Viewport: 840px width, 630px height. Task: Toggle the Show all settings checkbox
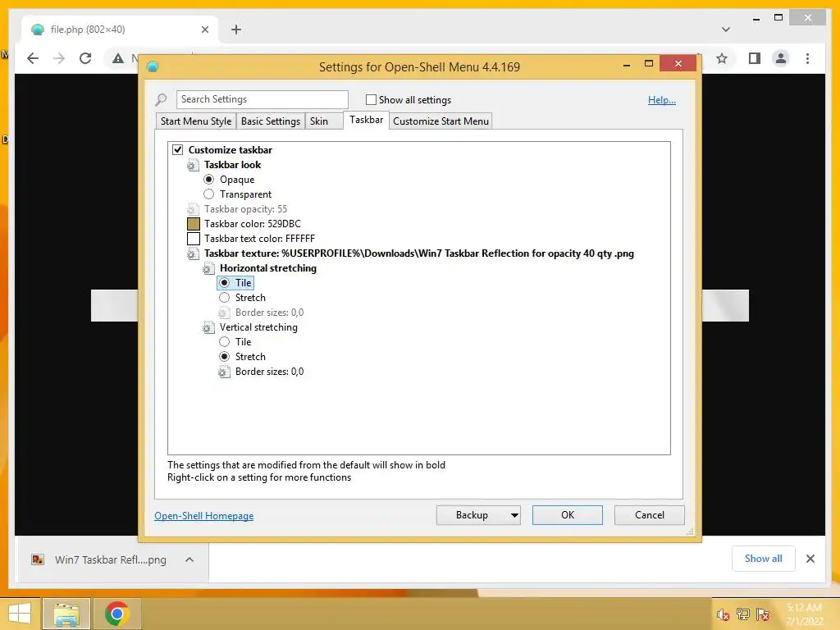[371, 99]
